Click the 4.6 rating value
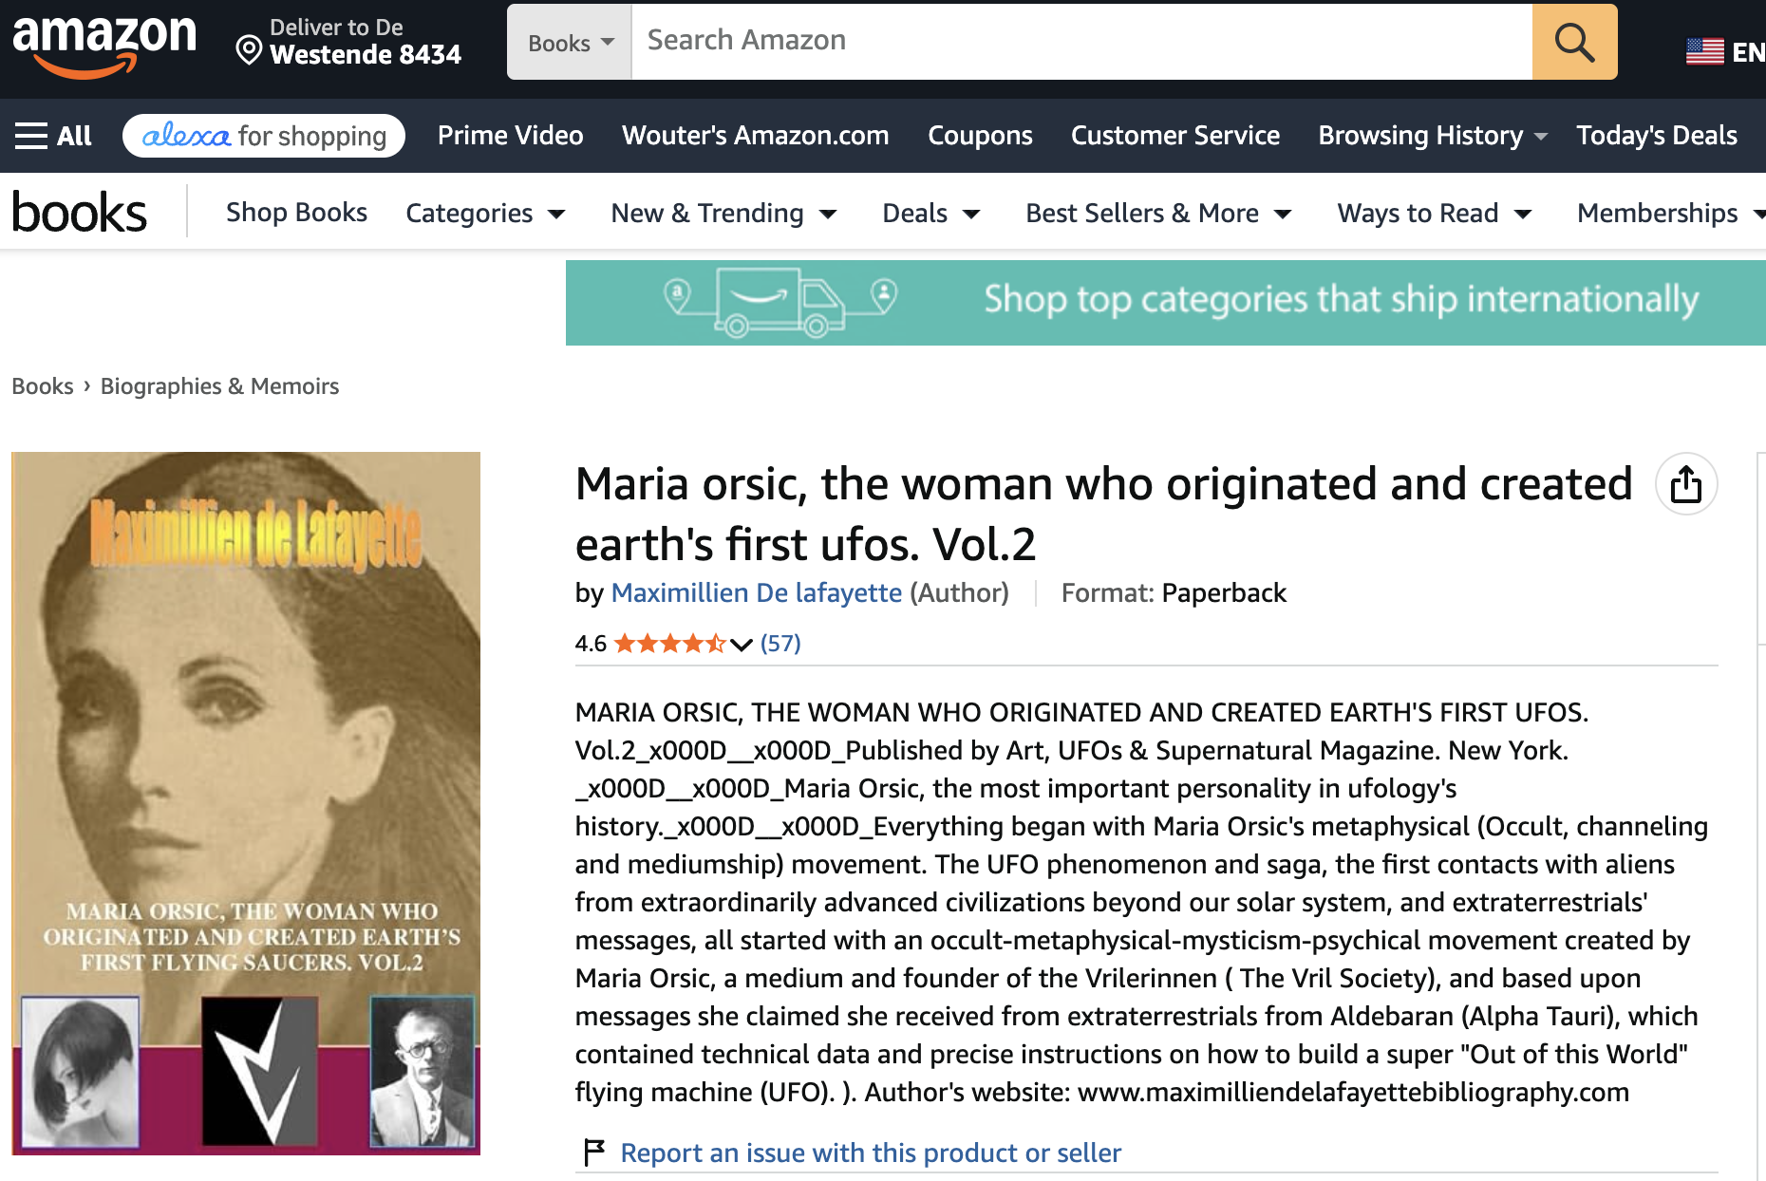This screenshot has width=1766, height=1181. point(591,644)
